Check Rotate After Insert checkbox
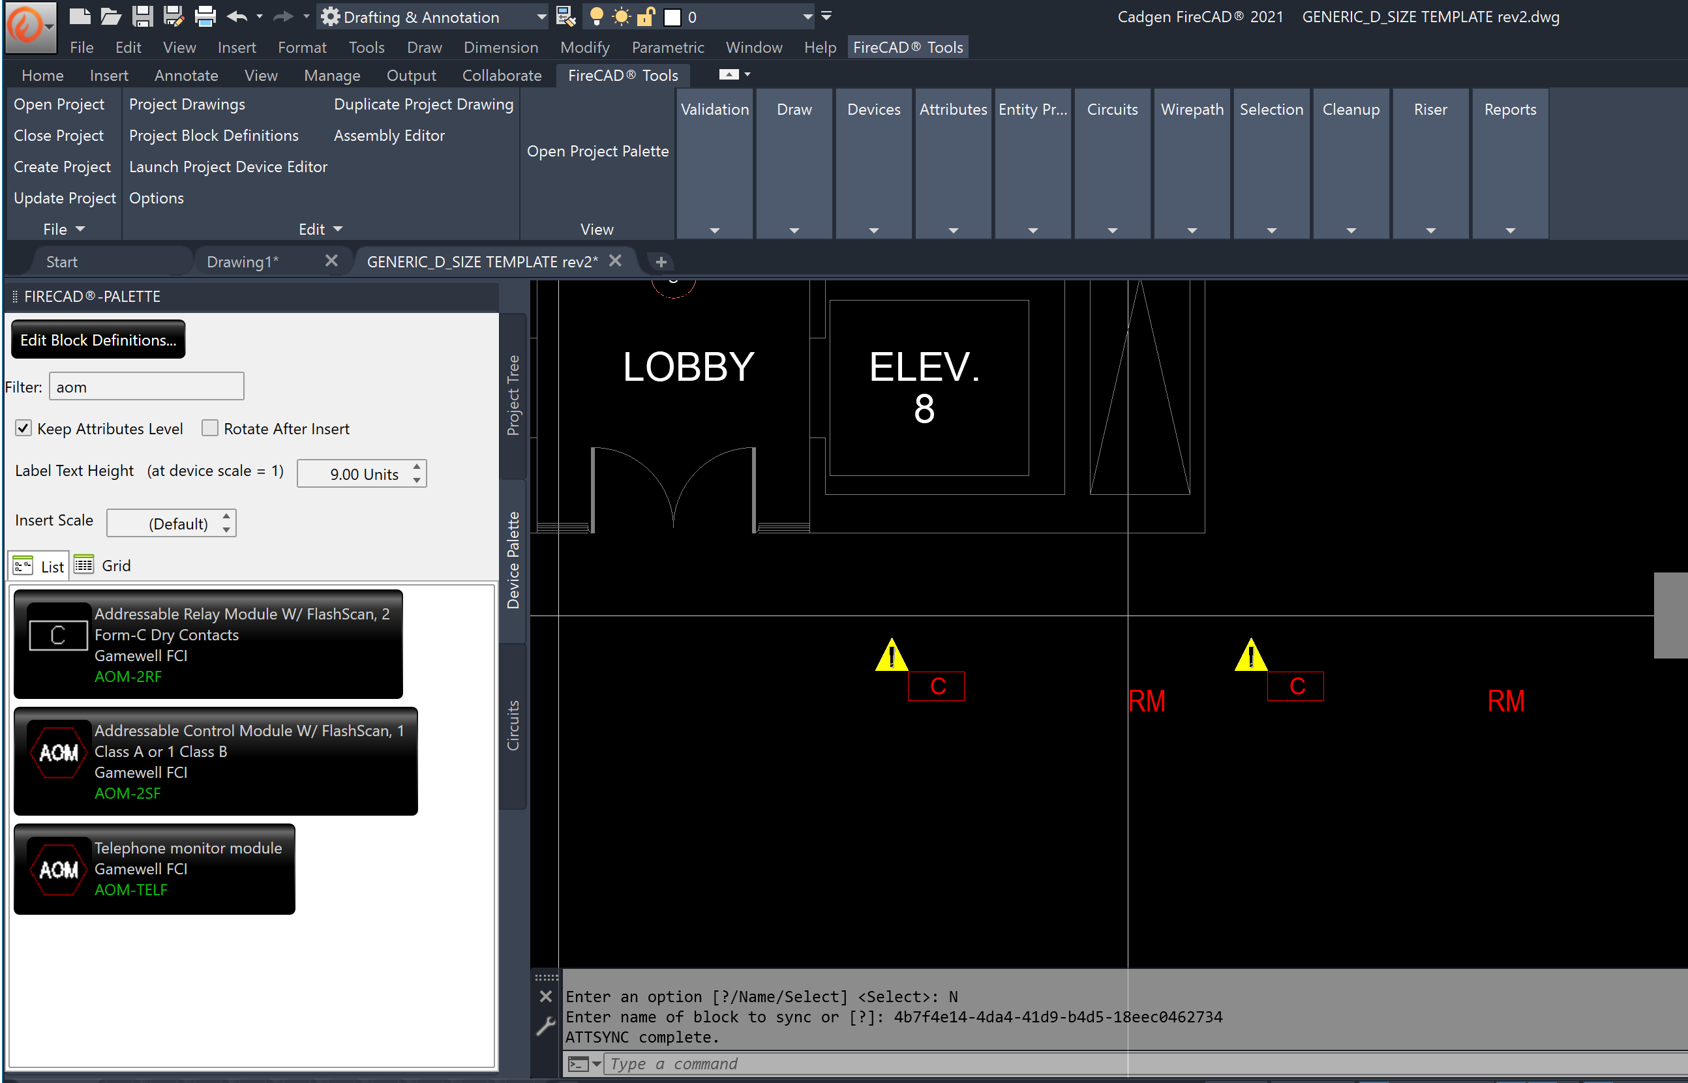The image size is (1688, 1083). 209,428
